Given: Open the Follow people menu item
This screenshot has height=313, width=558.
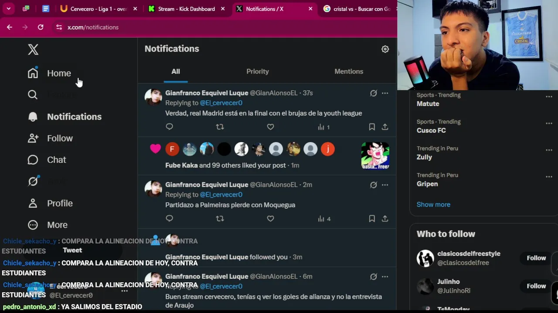Looking at the screenshot, I should 50,138.
